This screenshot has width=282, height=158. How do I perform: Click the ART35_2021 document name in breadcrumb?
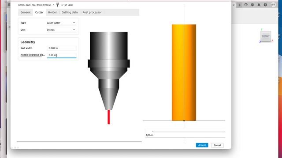point(34,5)
